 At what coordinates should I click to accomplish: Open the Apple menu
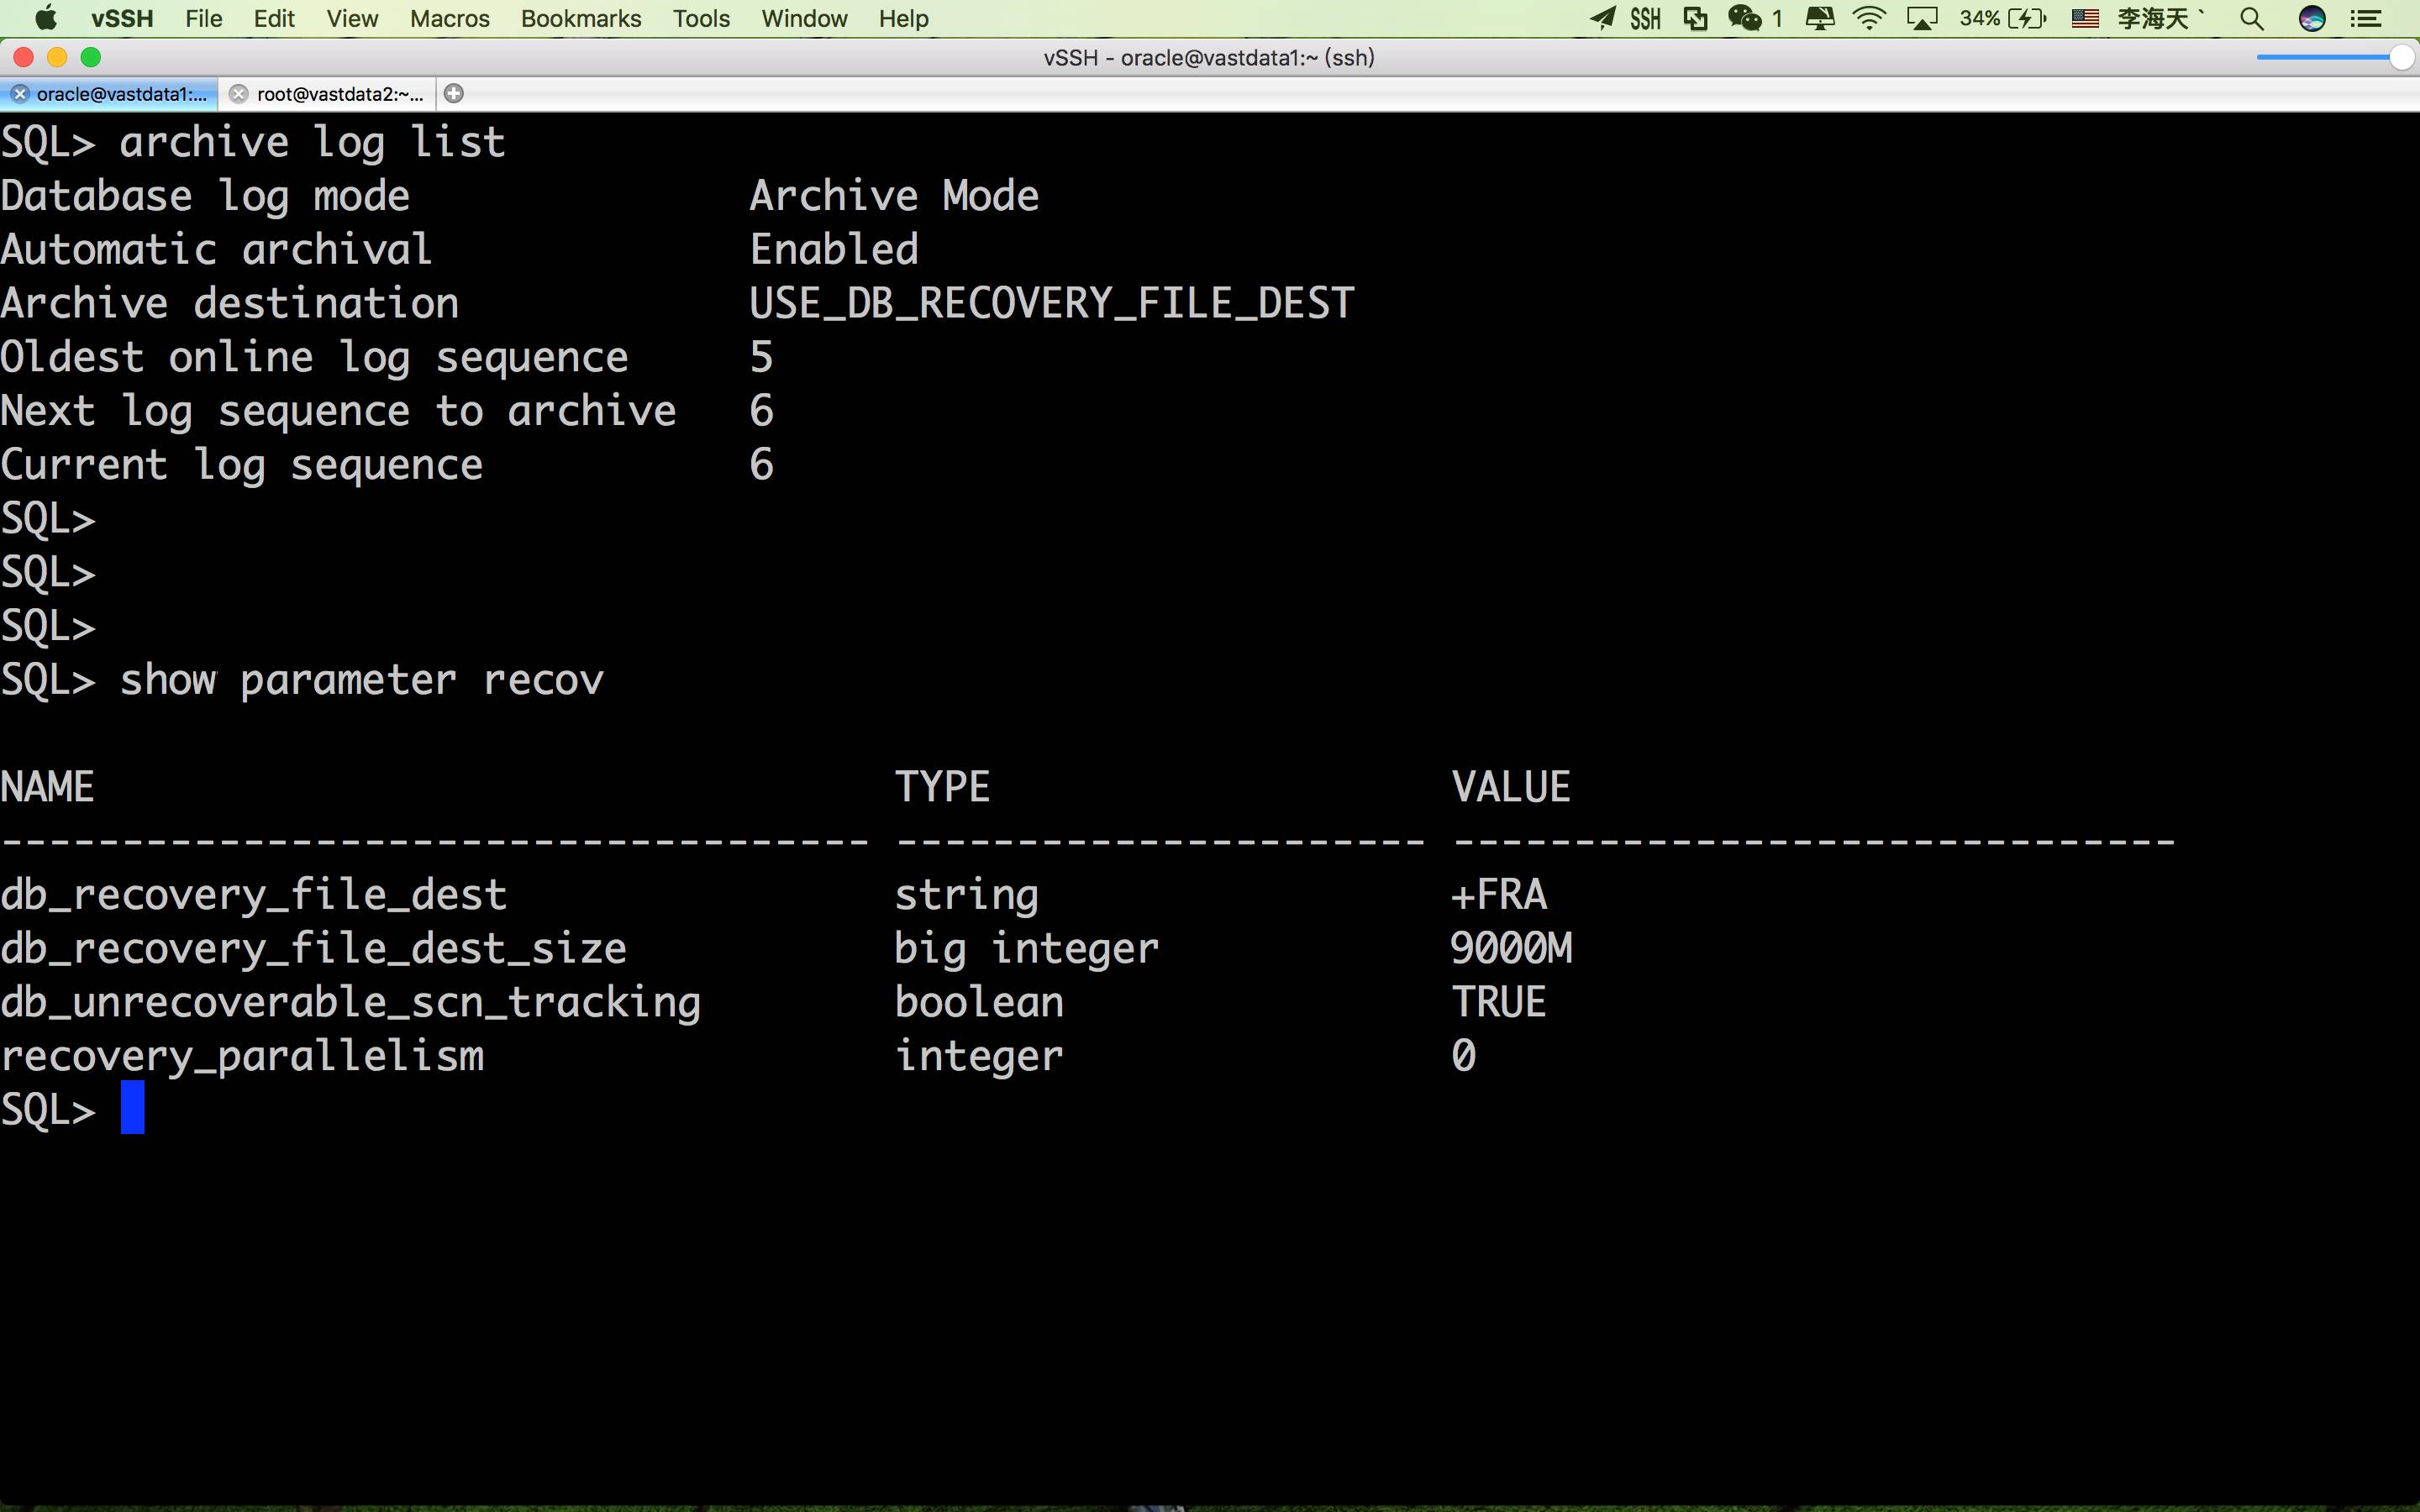coord(46,18)
